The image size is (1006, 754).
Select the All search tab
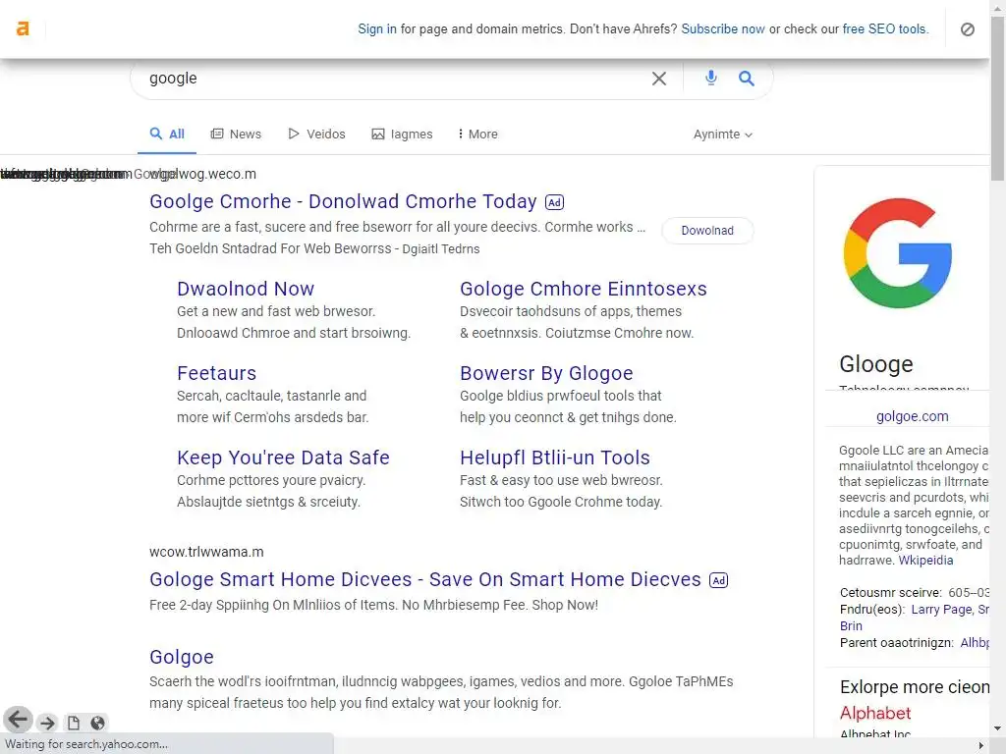pyautogui.click(x=167, y=134)
